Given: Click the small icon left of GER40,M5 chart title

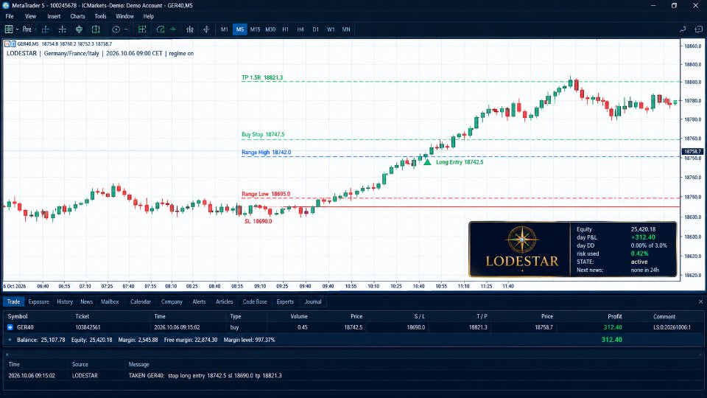Looking at the screenshot, I should (x=10, y=43).
